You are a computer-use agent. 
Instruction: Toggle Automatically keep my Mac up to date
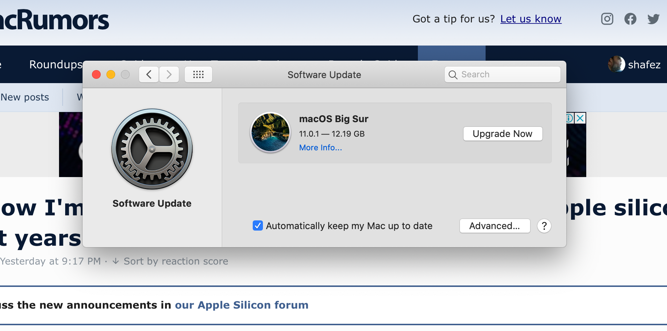tap(258, 226)
